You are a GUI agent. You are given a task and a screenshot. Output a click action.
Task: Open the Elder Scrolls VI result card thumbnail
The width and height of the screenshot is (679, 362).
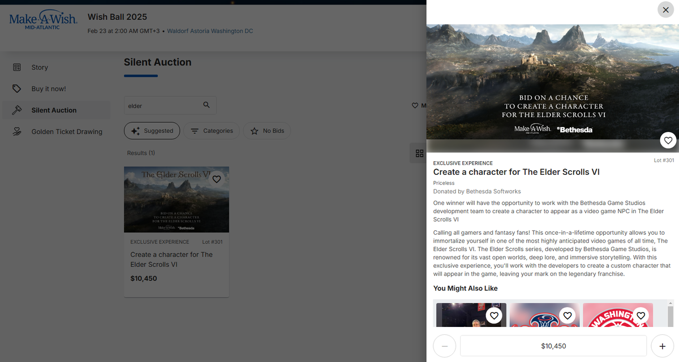(177, 199)
